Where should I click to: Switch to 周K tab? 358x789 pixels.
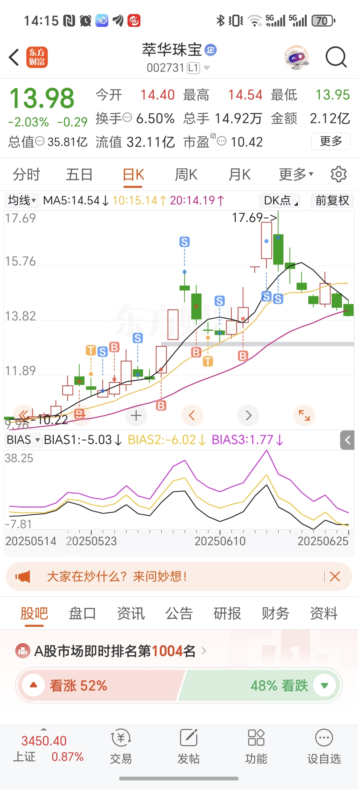pyautogui.click(x=186, y=174)
